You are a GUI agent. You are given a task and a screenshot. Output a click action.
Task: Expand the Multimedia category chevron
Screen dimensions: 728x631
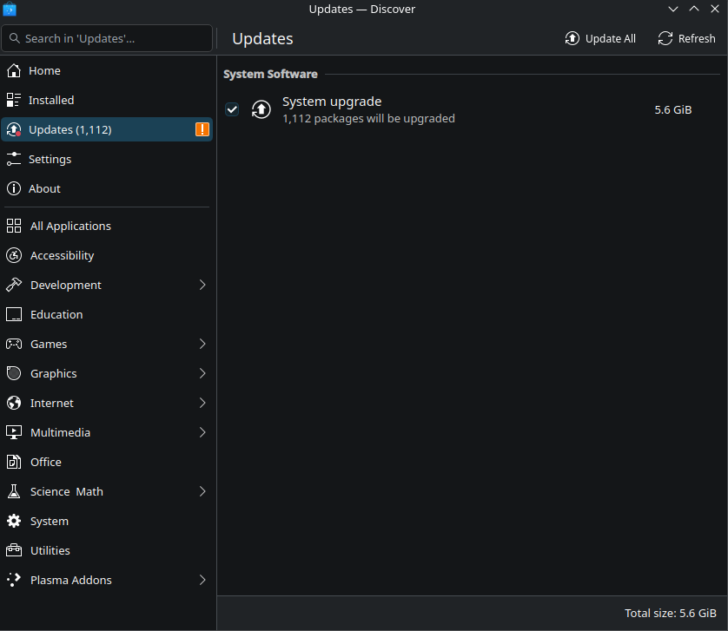pos(202,432)
